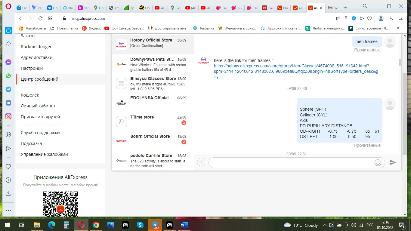411x231 pixels.
Task: Show hidden system tray icons chevron
Action: (324, 225)
